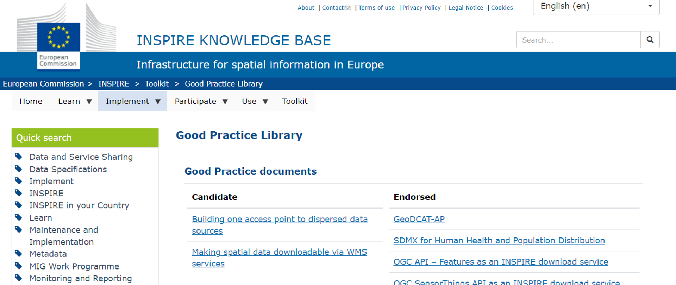This screenshot has height=285, width=676.
Task: Click Good Practice Library breadcrumb
Action: [224, 84]
